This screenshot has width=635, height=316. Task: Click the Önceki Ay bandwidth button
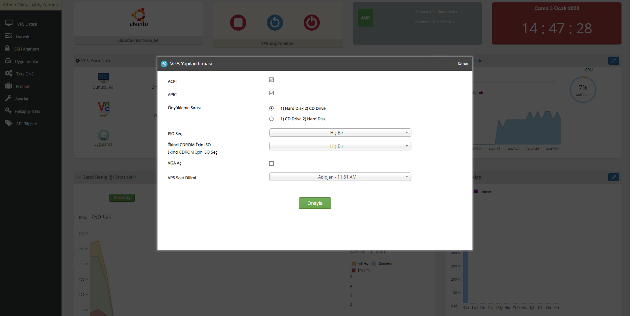(122, 198)
